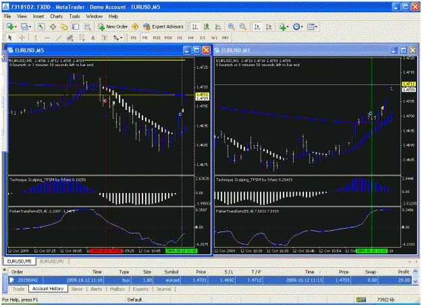Open the Navigator panel
Image resolution: width=422 pixels, height=305 pixels.
[x=64, y=26]
